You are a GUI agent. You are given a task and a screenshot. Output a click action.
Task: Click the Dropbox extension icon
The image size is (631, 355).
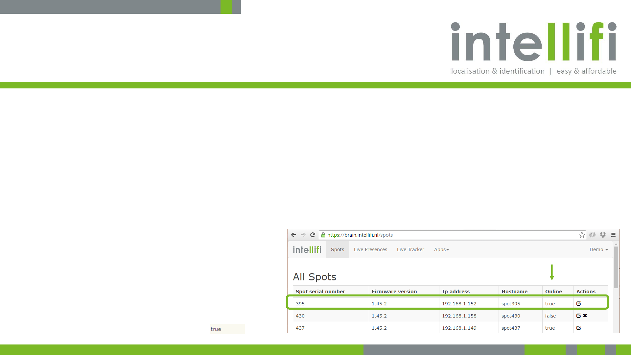click(x=603, y=235)
